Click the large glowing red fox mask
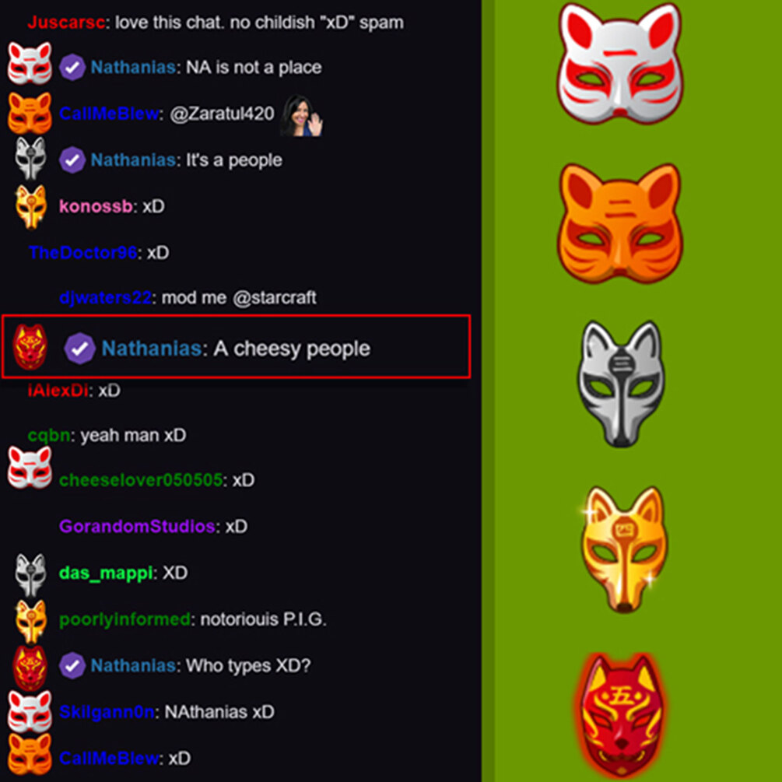This screenshot has height=782, width=782. point(621,716)
